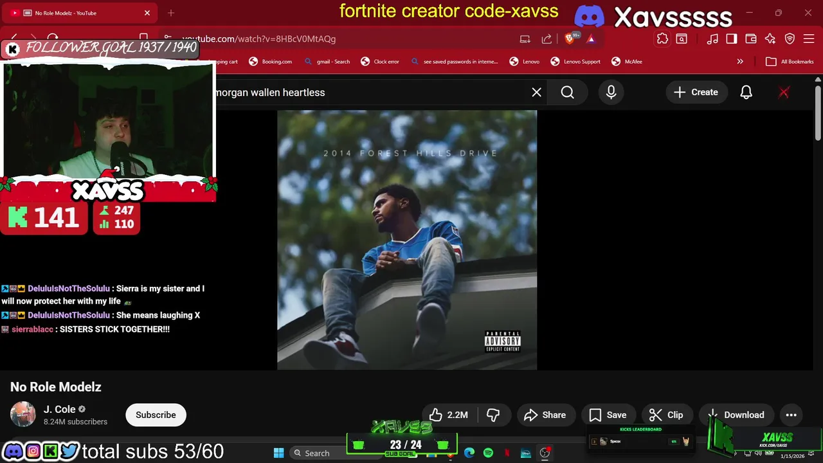The height and width of the screenshot is (463, 823).
Task: Subscribe to the J. Cole channel
Action: [156, 415]
